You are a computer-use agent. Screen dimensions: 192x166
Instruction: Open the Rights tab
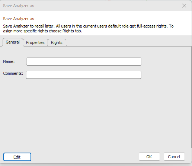[57, 42]
